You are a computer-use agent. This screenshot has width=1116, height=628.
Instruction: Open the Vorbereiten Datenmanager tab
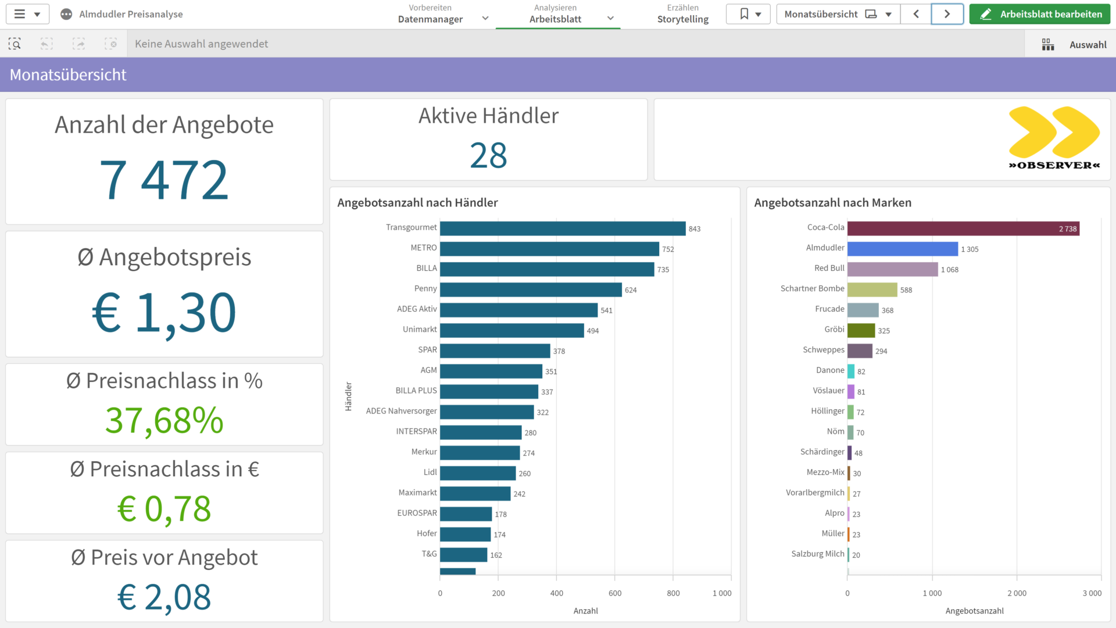tap(430, 14)
